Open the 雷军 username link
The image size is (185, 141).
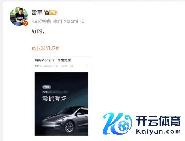37,12
